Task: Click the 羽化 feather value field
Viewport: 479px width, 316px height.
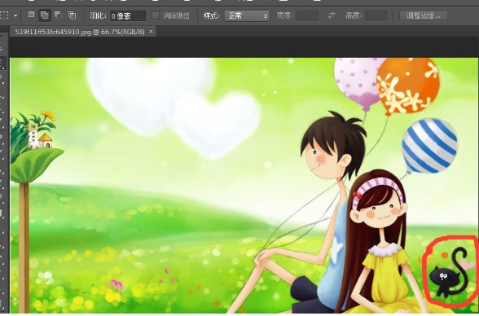Action: (128, 15)
